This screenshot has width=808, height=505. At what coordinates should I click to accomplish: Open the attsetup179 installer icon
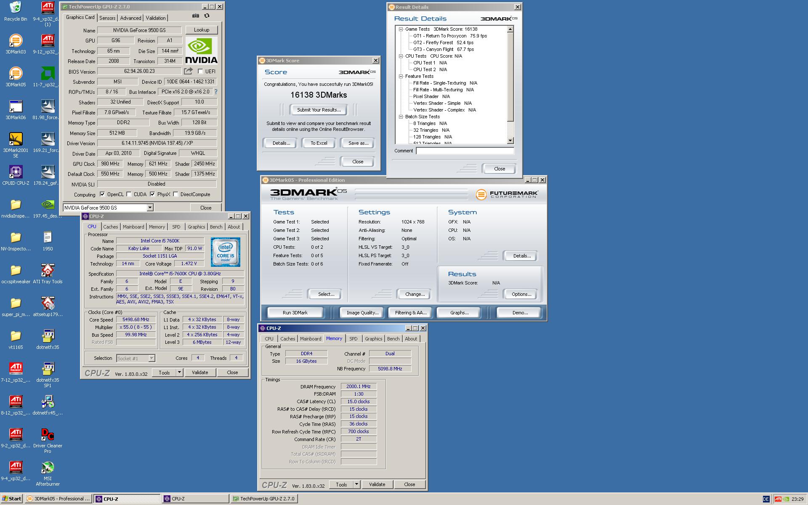click(48, 307)
